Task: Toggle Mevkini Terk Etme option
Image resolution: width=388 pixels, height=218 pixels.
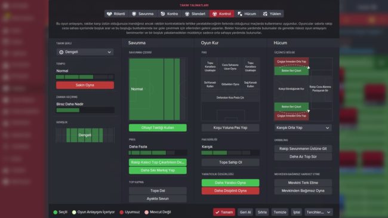Action: [303, 183]
